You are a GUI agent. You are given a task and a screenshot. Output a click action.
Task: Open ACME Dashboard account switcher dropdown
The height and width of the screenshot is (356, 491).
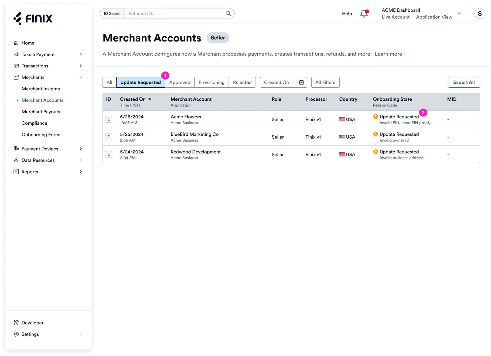click(459, 13)
